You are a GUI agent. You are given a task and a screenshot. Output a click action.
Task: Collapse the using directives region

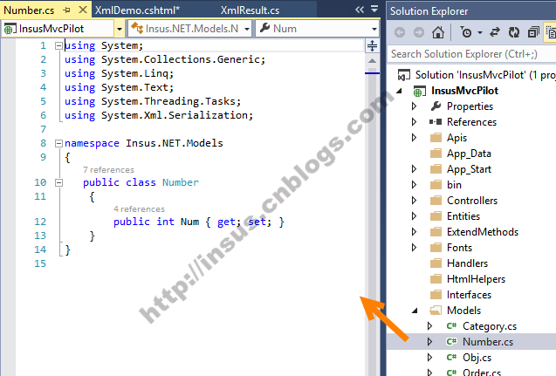click(x=58, y=45)
